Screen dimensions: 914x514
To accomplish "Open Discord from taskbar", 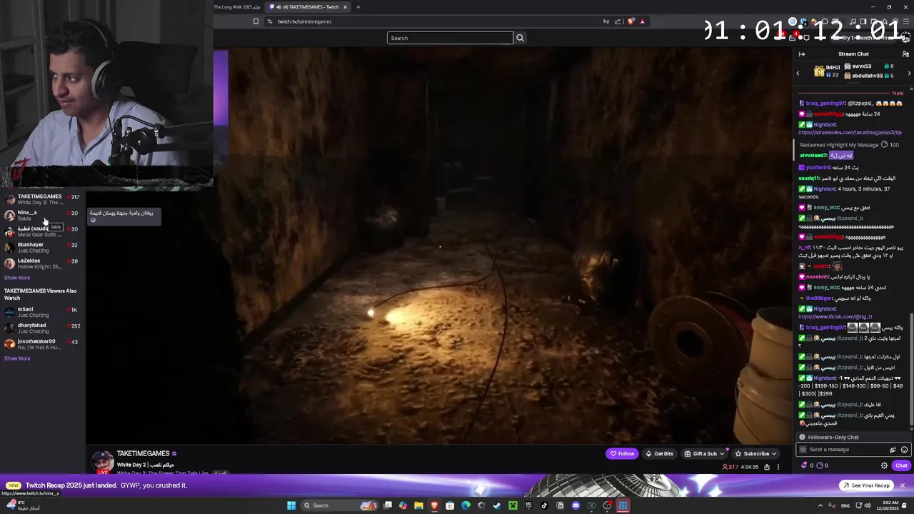I will [576, 505].
